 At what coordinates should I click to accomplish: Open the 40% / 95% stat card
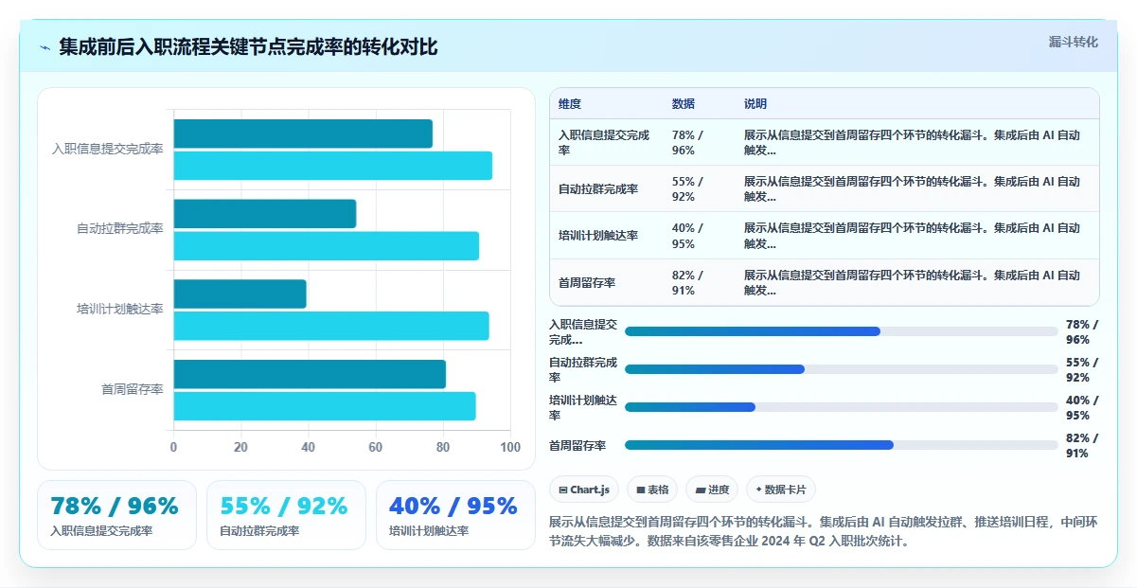tap(455, 515)
